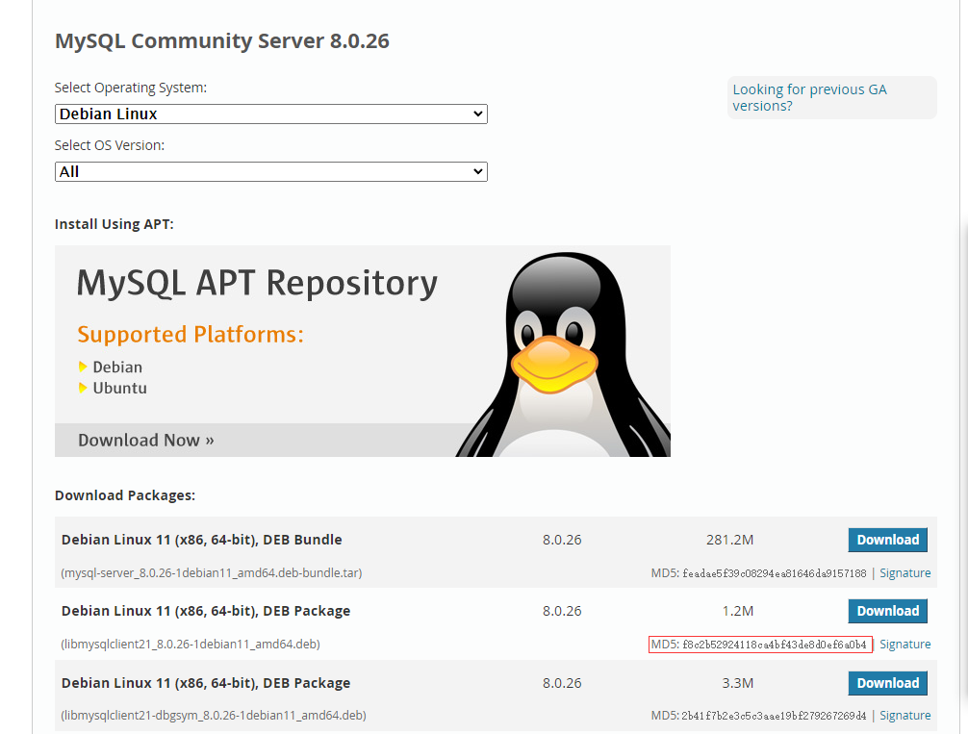This screenshot has height=734, width=968.
Task: Open Signature link for DEB Bundle
Action: 905,573
